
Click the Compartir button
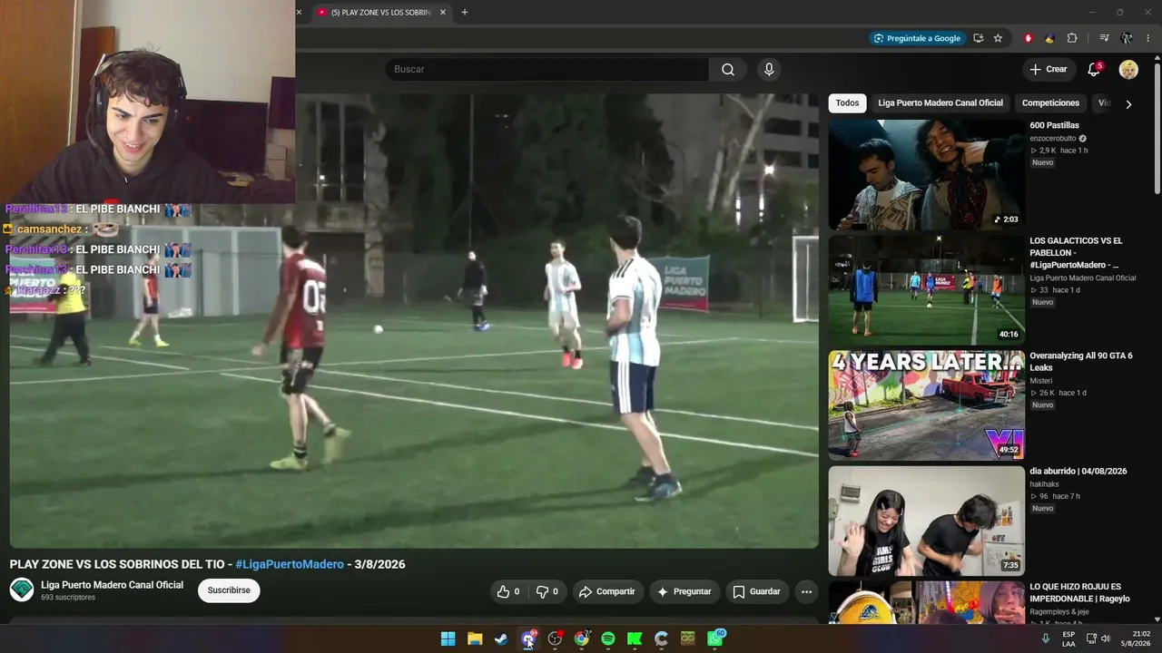point(606,591)
